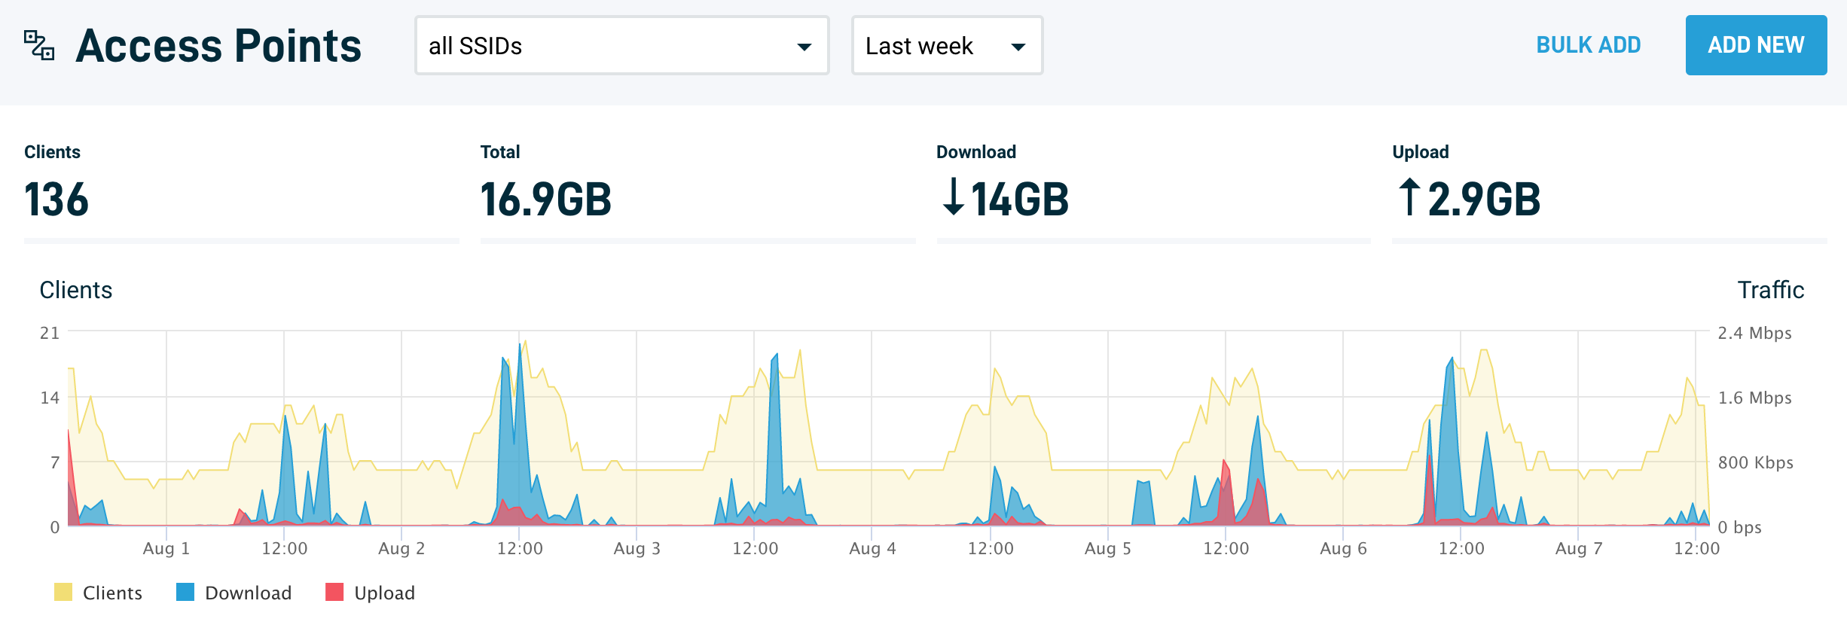Open the Last week time range dropdown
The width and height of the screenshot is (1847, 625).
tap(947, 45)
